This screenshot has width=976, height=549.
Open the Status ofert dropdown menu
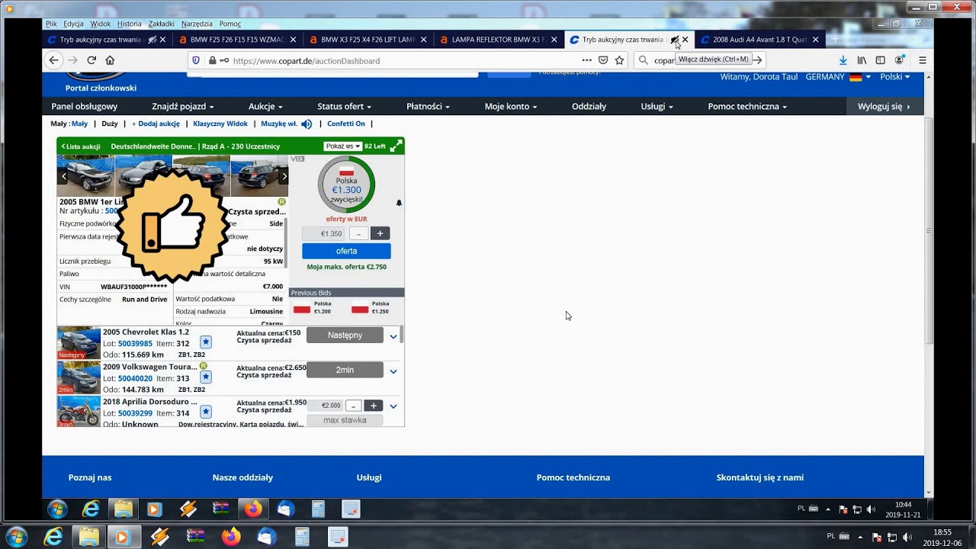(x=345, y=107)
